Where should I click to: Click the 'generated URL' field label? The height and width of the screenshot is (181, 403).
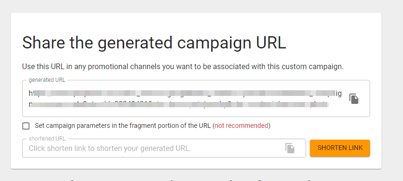pos(47,80)
